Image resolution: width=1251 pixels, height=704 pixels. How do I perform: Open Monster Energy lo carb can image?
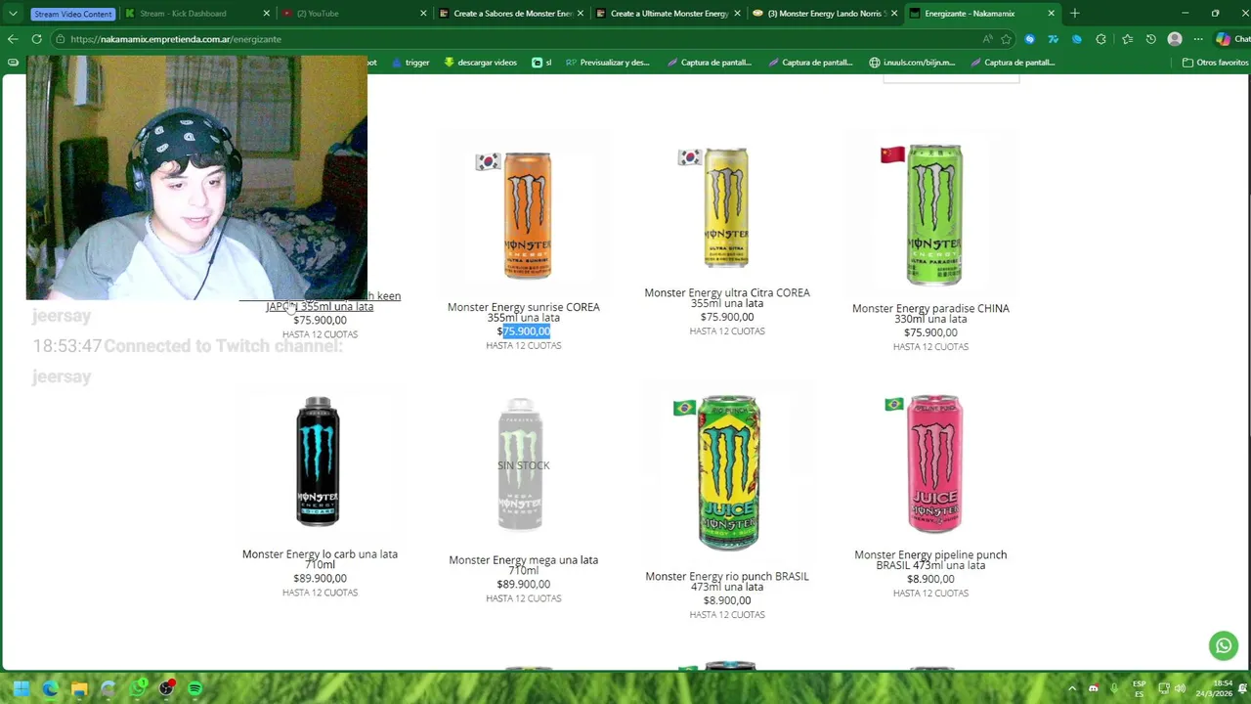318,462
